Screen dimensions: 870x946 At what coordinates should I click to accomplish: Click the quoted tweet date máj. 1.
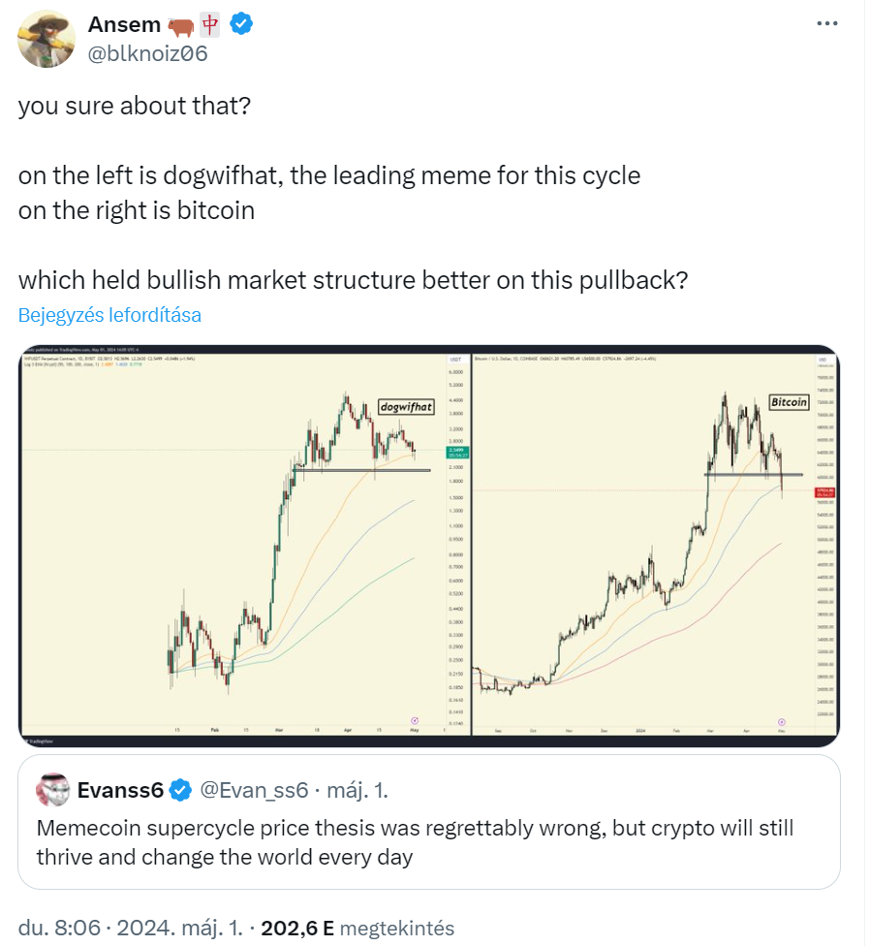click(357, 790)
